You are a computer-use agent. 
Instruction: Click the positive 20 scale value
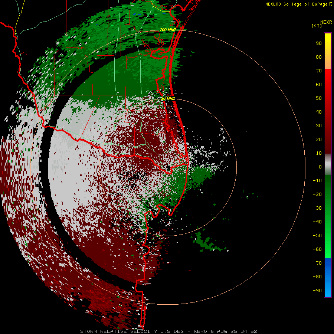coord(319,140)
